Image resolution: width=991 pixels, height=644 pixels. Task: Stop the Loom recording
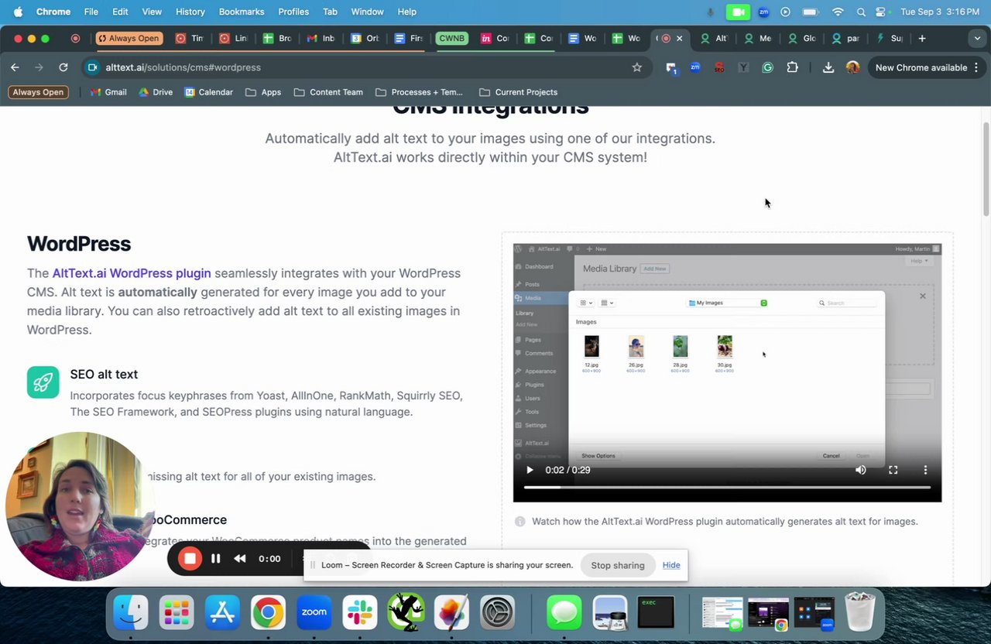190,558
